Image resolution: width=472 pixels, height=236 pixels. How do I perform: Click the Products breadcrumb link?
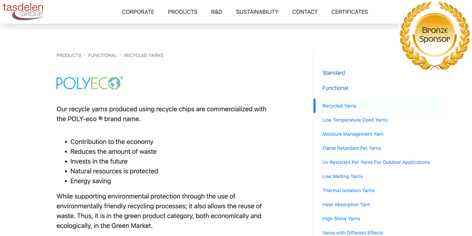[x=69, y=55]
